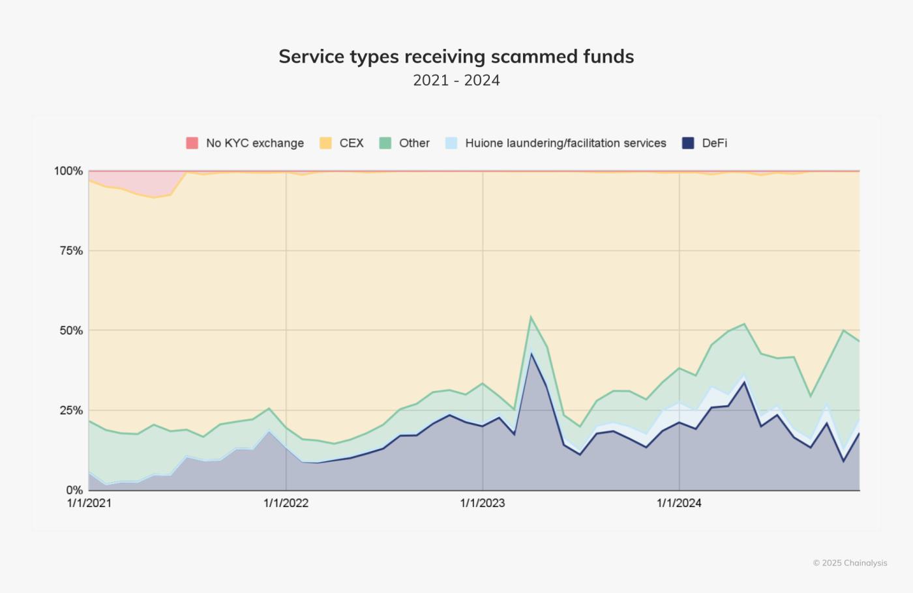The image size is (913, 593).
Task: Click the subtitle 2021 - 2024
Action: (x=456, y=80)
